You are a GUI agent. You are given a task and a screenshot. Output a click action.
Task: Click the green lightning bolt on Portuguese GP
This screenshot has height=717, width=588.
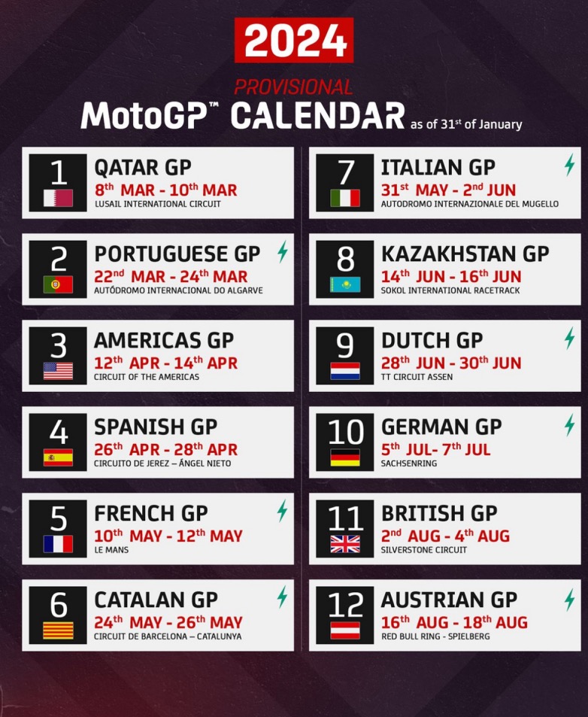tap(283, 252)
